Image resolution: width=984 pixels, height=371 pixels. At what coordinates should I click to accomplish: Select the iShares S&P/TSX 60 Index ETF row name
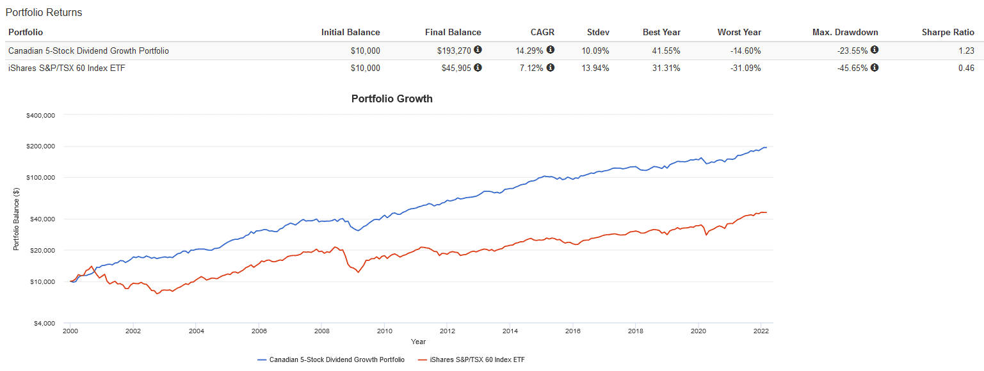pos(67,68)
